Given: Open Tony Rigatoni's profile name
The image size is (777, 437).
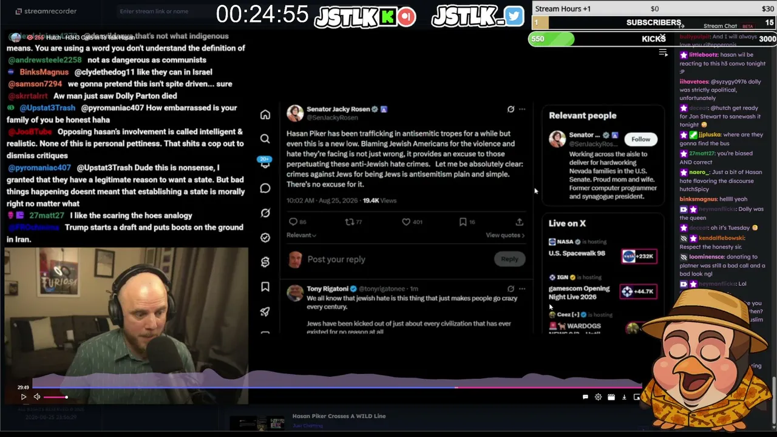Looking at the screenshot, I should tap(327, 289).
